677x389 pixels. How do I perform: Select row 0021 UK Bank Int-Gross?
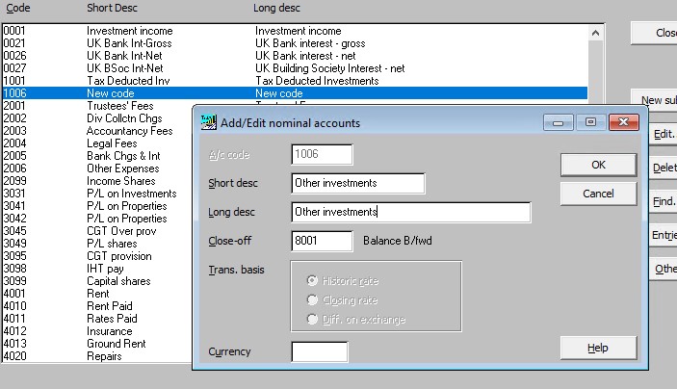click(295, 43)
